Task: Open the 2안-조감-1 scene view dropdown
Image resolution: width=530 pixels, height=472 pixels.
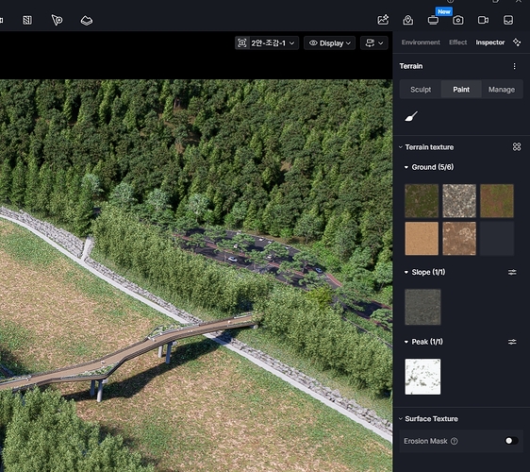Action: (267, 43)
